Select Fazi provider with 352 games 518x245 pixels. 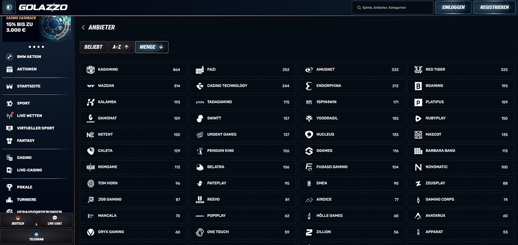[242, 70]
